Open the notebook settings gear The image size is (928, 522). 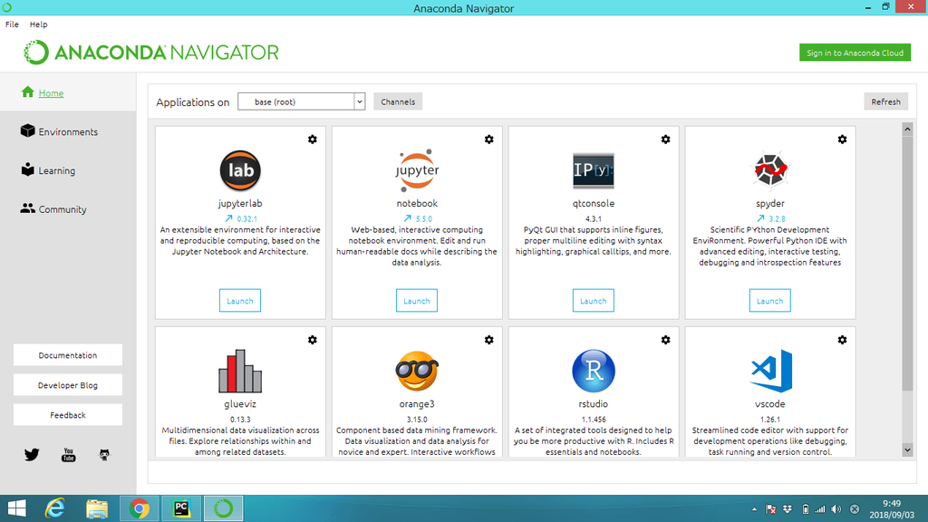tap(488, 140)
